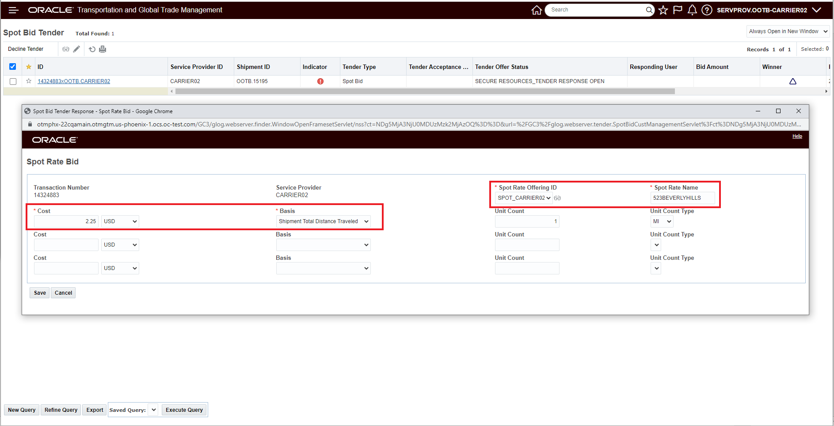The image size is (834, 426).
Task: Click the table's horizontal scrollbar thumb
Action: [x=425, y=91]
